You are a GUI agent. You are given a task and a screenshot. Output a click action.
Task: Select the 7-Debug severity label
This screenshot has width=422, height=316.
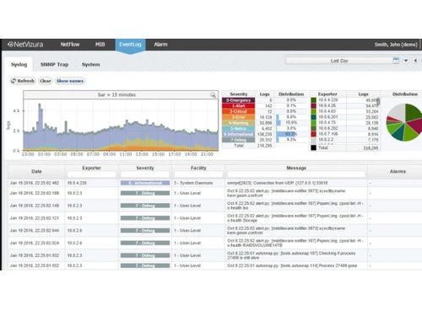(x=239, y=140)
